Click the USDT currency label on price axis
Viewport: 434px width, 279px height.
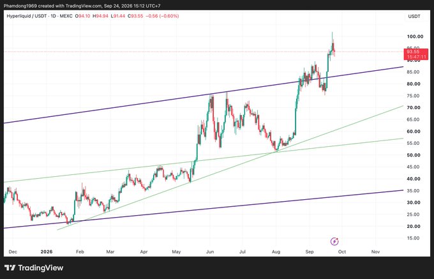414,17
